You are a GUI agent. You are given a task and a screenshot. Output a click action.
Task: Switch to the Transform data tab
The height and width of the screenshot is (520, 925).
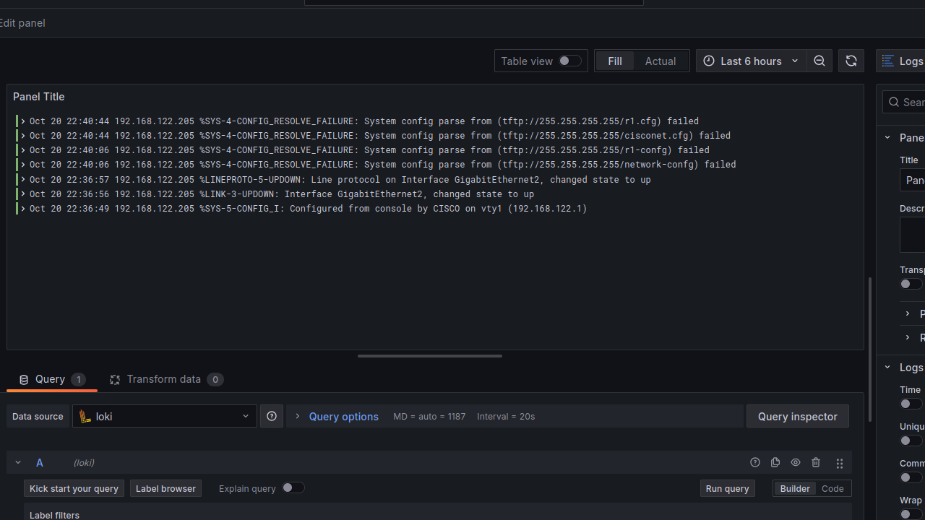coord(166,379)
